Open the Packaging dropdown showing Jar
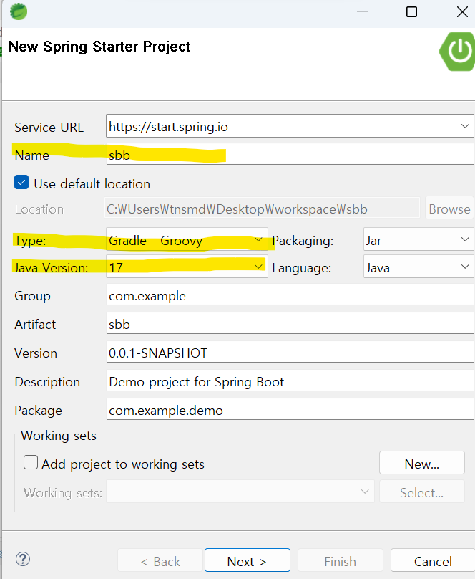The image size is (475, 579). pos(418,240)
